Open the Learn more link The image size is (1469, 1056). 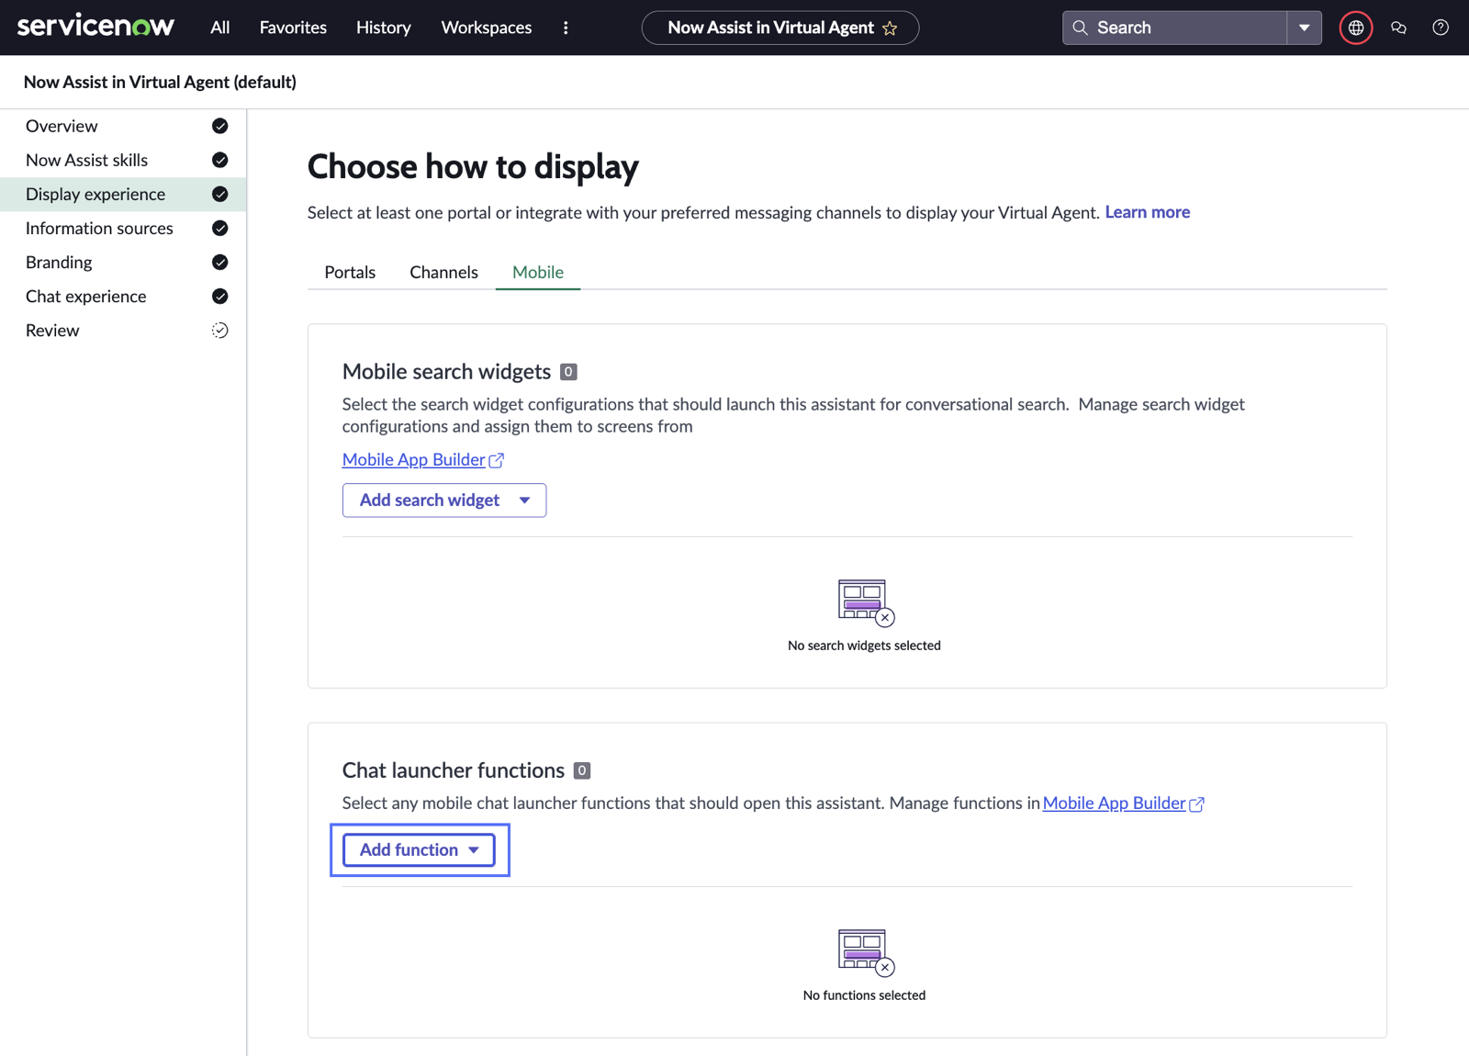1147,212
